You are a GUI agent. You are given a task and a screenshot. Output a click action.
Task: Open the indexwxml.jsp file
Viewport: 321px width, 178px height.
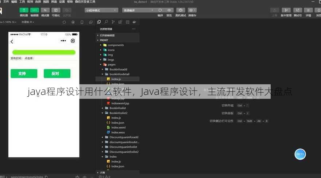tap(117, 103)
